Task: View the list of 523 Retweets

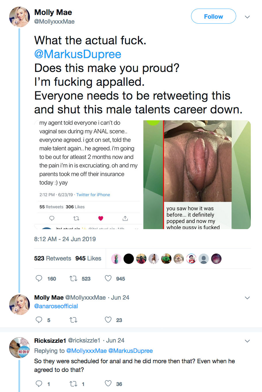Action: 53,258
